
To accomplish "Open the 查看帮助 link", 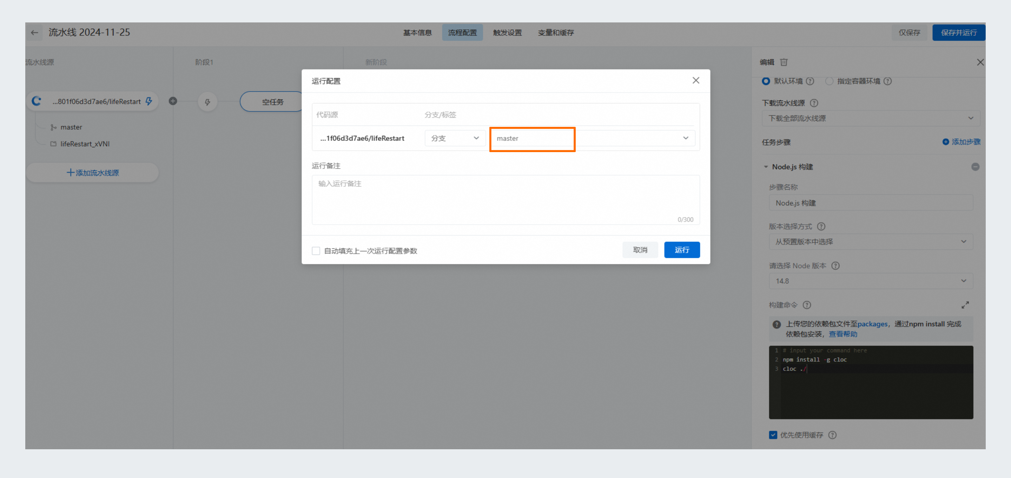I will [842, 334].
